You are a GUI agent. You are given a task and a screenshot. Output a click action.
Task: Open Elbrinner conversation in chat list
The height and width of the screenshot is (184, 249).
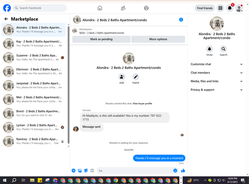pyautogui.click(x=33, y=71)
